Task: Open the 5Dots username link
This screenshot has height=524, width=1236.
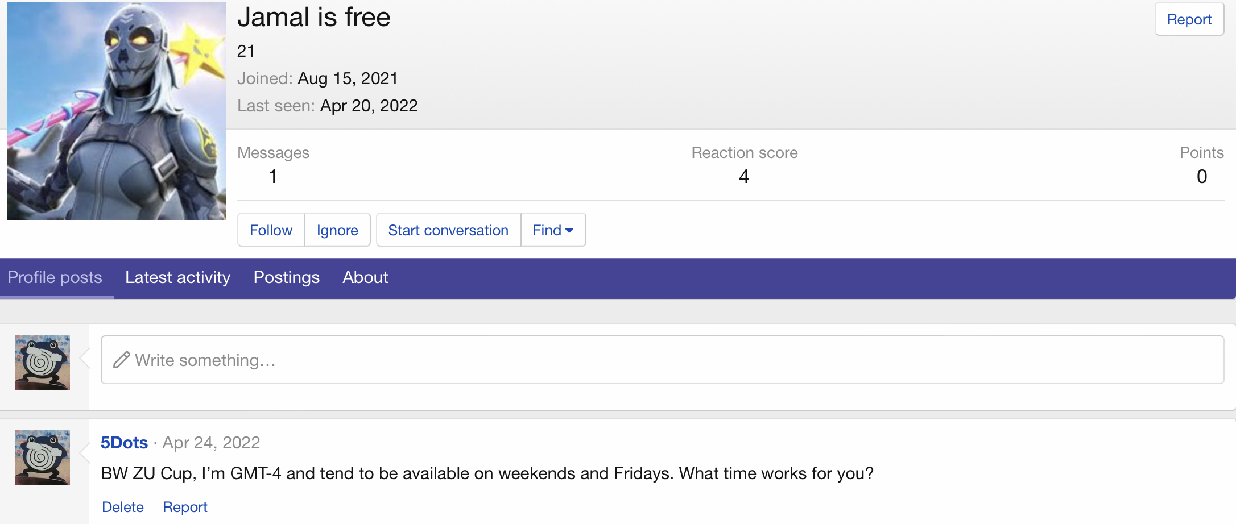Action: [124, 443]
